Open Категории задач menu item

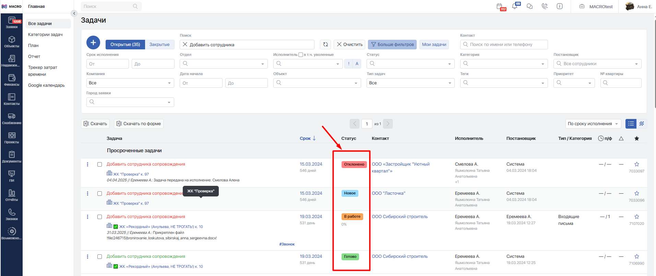tap(45, 35)
